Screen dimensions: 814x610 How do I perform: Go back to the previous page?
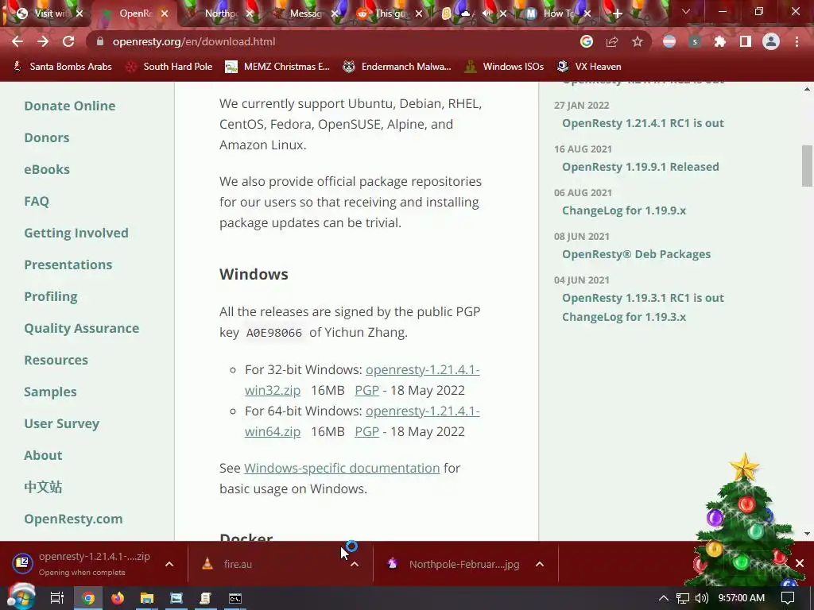17,41
